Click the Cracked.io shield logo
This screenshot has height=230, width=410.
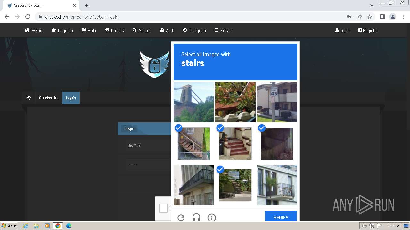[154, 65]
